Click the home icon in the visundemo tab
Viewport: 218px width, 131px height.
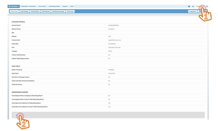tap(9, 6)
